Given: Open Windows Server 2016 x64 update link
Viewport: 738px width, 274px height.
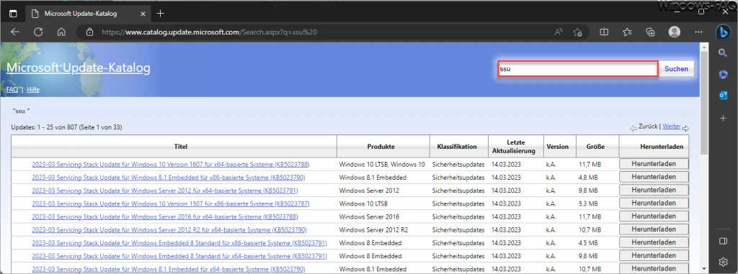Looking at the screenshot, I should pos(165,217).
